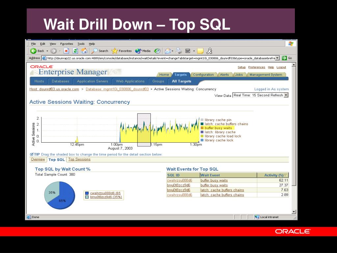Open latch: cache buffers chains link at 7.63
This screenshot has width=337, height=253.
222,190
